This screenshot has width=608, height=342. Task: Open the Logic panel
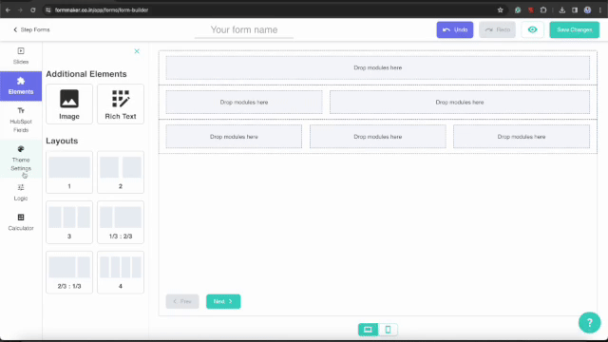click(21, 192)
